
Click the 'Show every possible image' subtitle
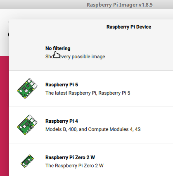[75, 57]
